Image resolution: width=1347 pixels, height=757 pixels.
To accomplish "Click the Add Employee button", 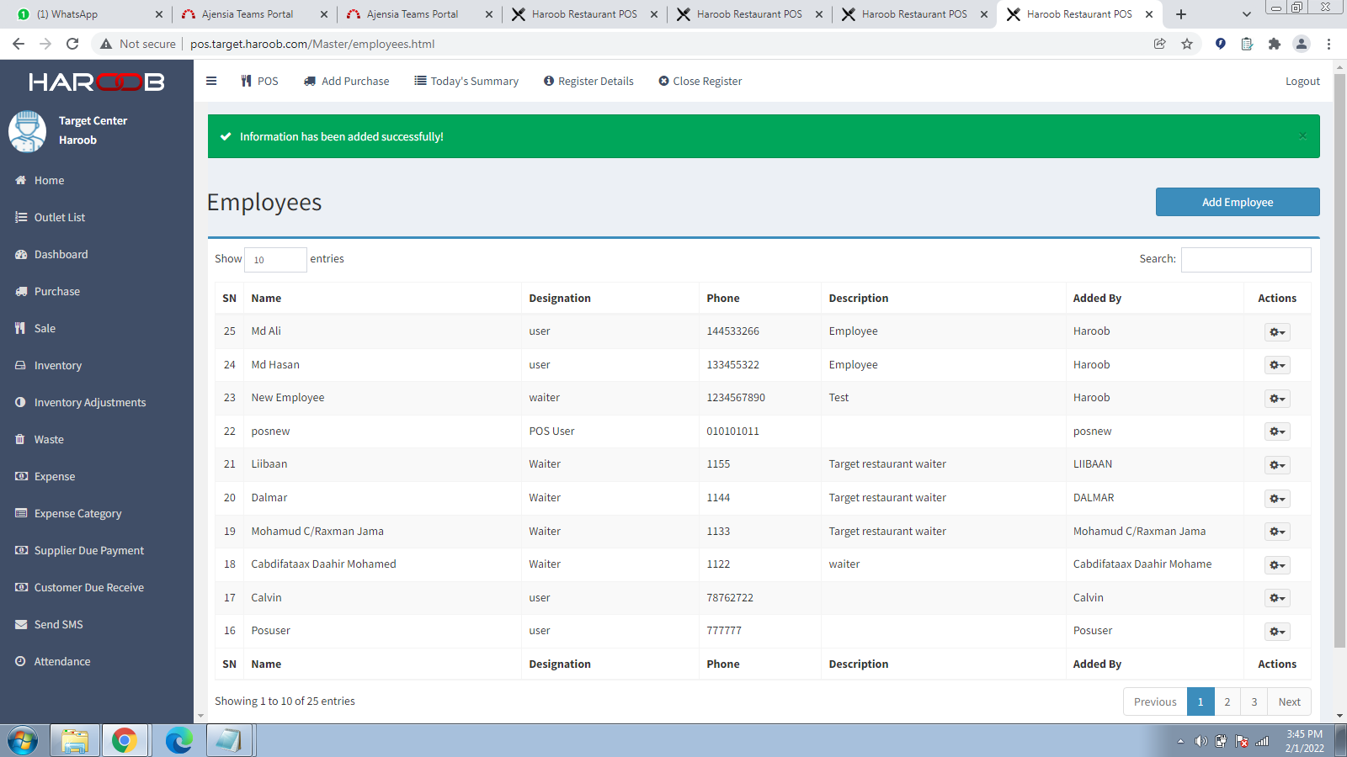I will coord(1238,202).
